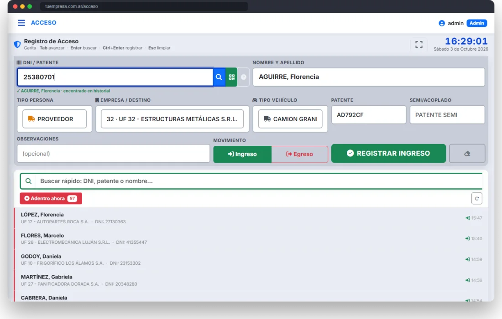Viewport: 502px width, 319px height.
Task: Click the 87 count badge
Action: click(73, 199)
